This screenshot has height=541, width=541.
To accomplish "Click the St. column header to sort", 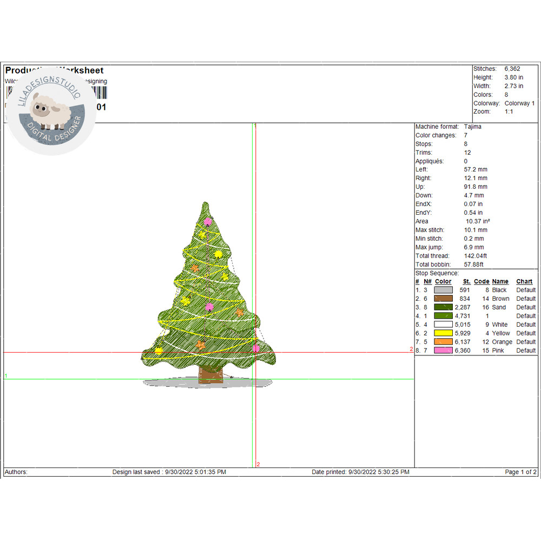I will pyautogui.click(x=466, y=281).
